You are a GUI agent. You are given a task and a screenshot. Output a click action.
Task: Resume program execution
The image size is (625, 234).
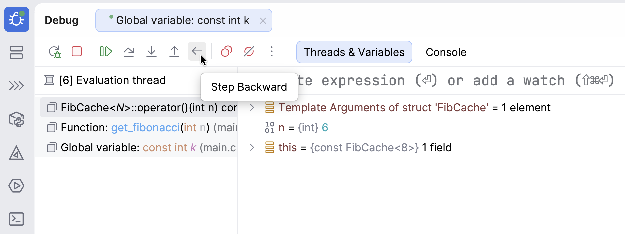[x=106, y=52]
